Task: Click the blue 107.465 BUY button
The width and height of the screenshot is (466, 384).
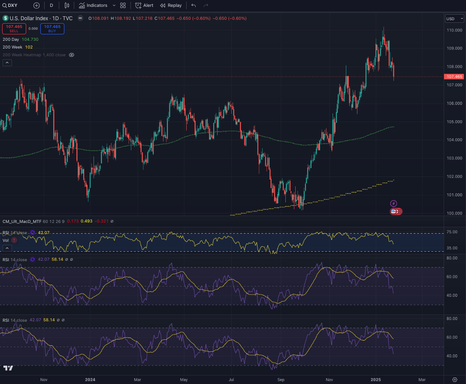Action: (52, 28)
